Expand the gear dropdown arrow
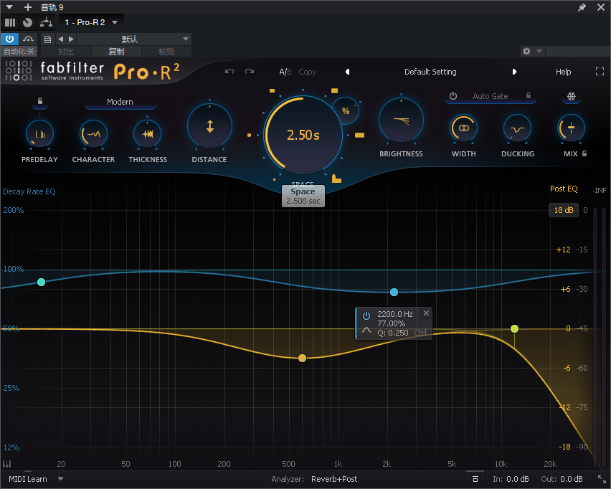 click(x=539, y=51)
